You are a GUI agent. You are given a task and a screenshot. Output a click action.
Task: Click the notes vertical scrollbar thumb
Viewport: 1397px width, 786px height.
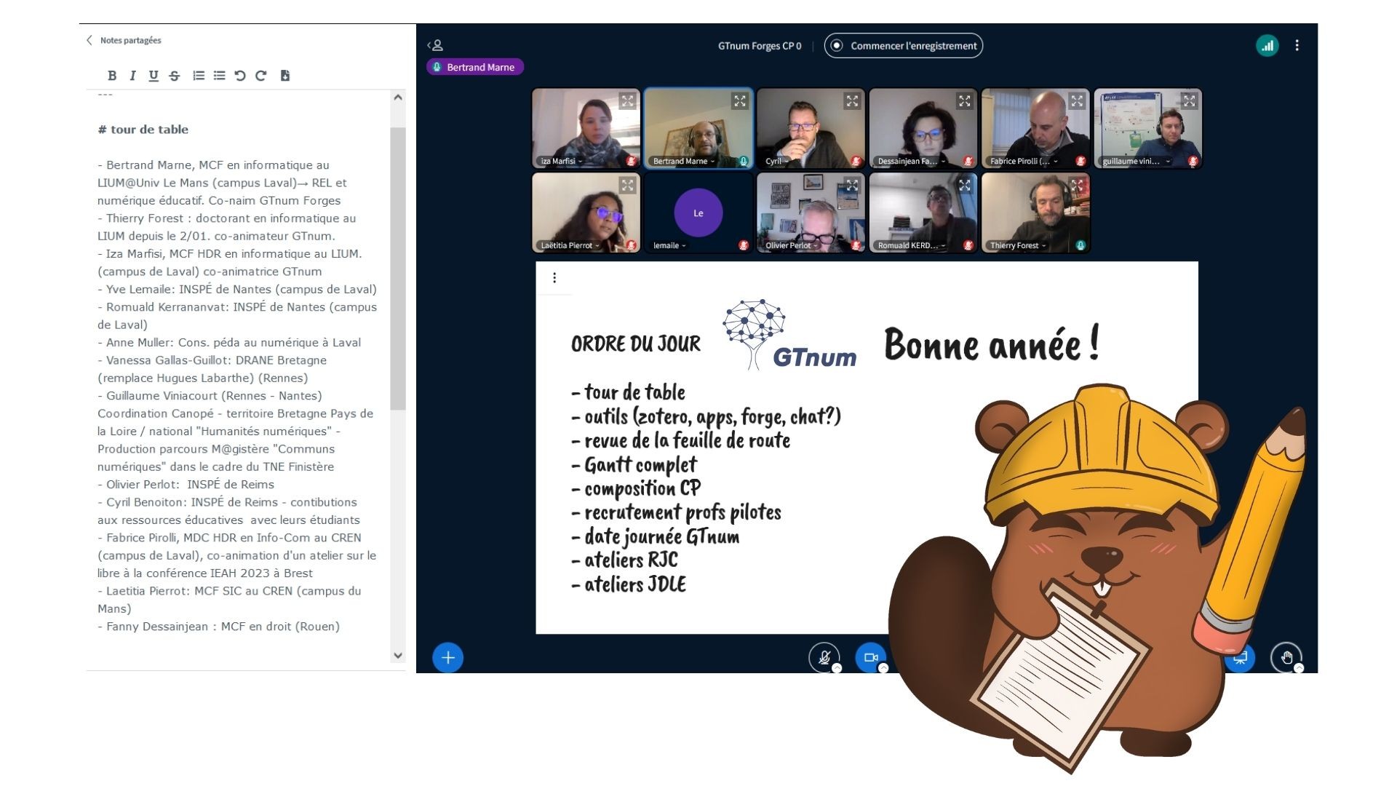click(x=398, y=269)
